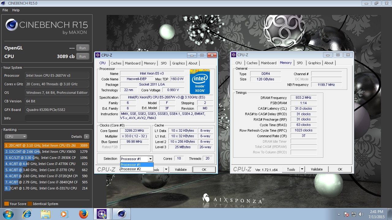Launch Windows Media Player from the taskbar
392x220 pixels.
tap(64, 214)
